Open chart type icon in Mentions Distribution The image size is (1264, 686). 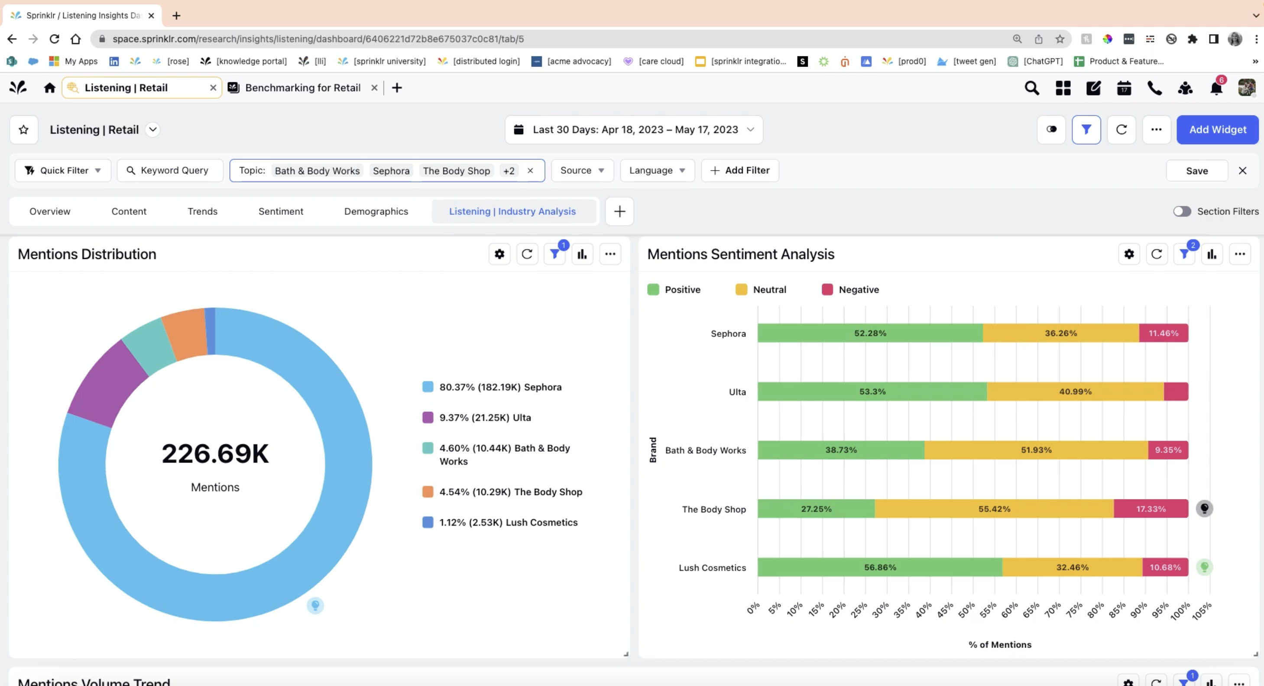click(x=582, y=254)
